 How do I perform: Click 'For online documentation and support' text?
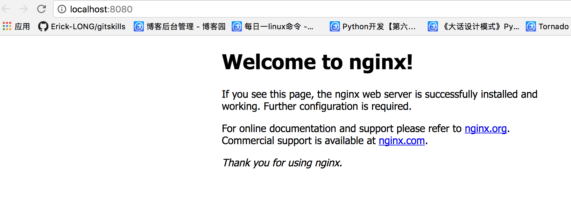pyautogui.click(x=307, y=129)
